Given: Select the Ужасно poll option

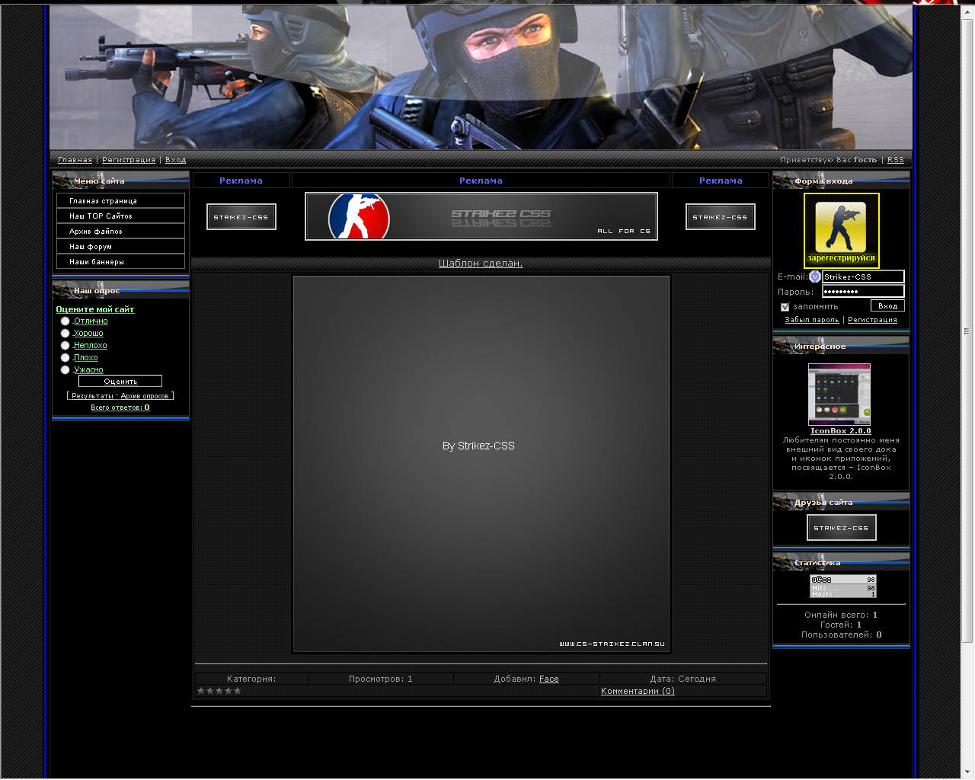Looking at the screenshot, I should pos(66,370).
